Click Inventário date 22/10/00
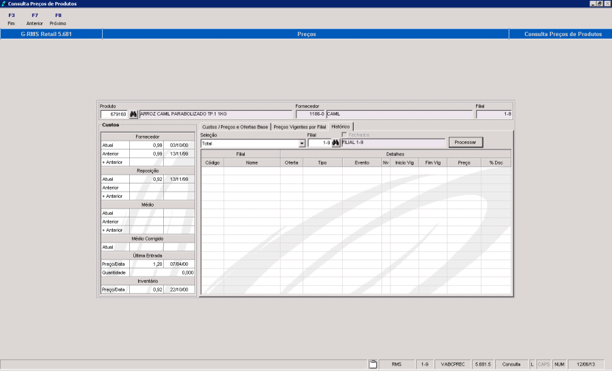Image resolution: width=612 pixels, height=371 pixels. [179, 289]
